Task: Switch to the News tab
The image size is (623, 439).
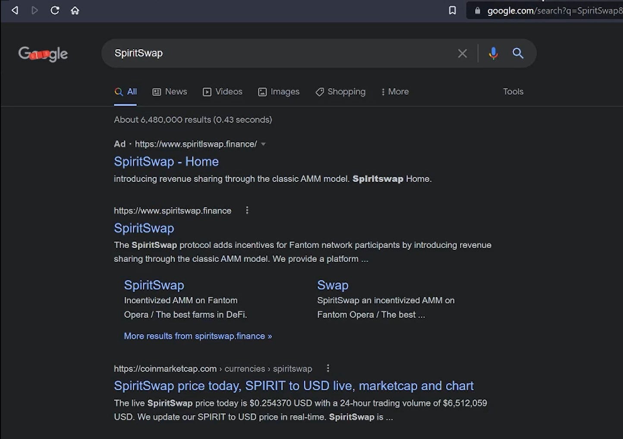Action: tap(170, 92)
